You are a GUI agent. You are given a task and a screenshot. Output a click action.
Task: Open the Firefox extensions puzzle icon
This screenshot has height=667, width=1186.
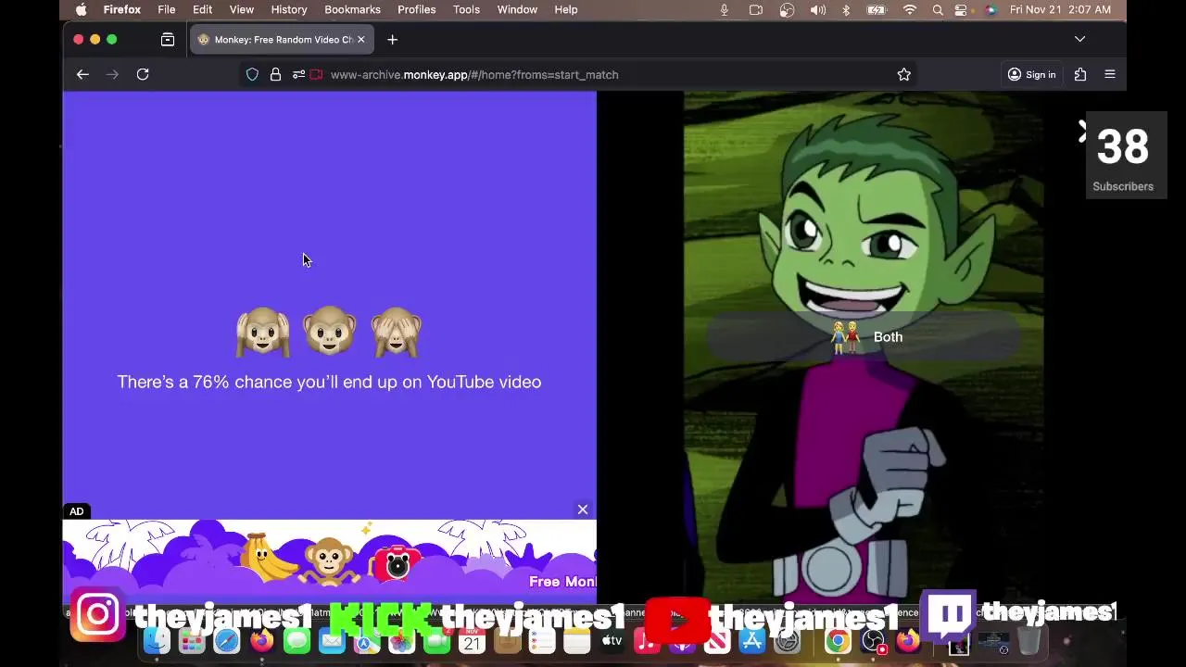tap(1080, 74)
